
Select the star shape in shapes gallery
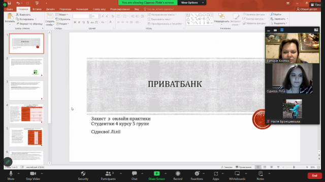point(208,23)
